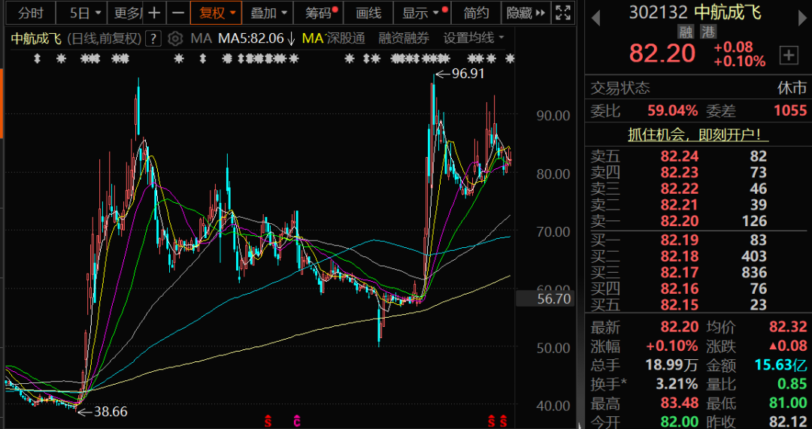Add stock to watchlist with plus icon
The image size is (812, 429).
click(789, 54)
